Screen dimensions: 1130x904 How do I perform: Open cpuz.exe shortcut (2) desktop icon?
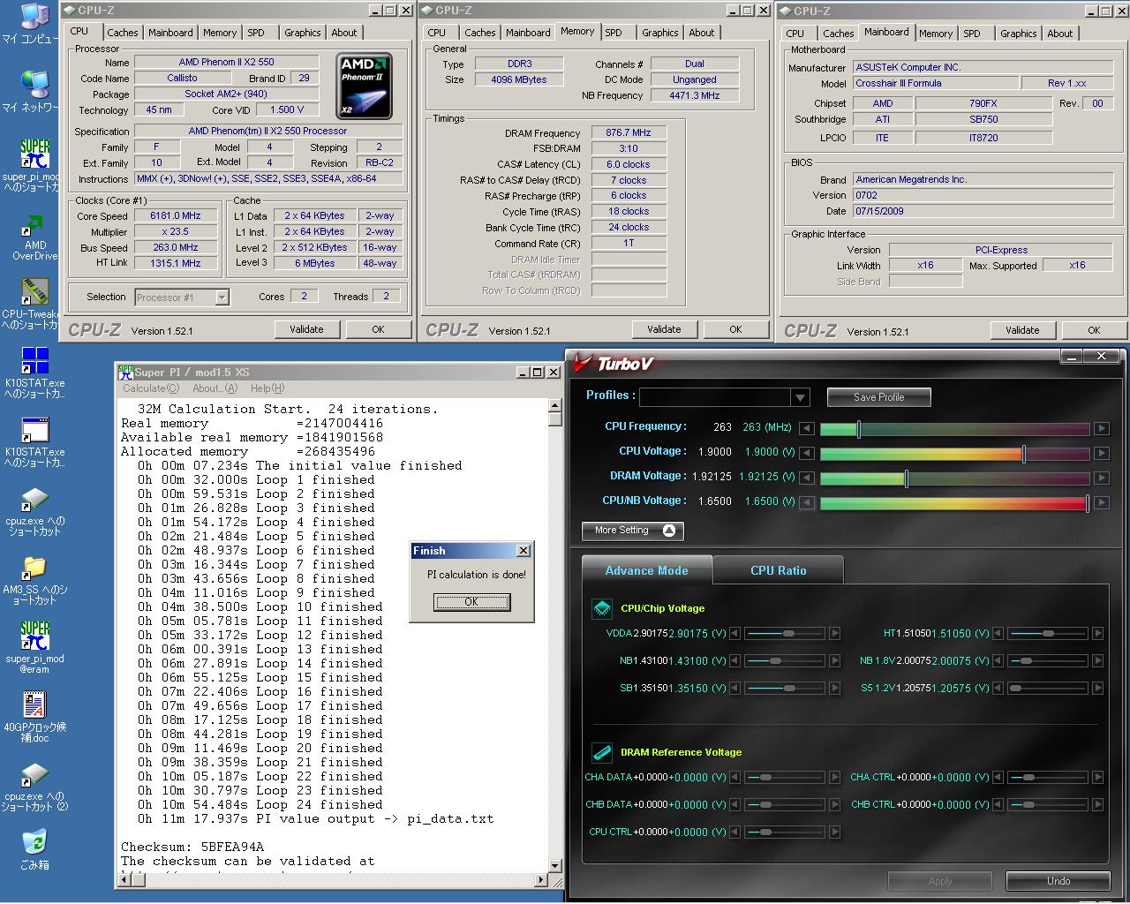(34, 787)
